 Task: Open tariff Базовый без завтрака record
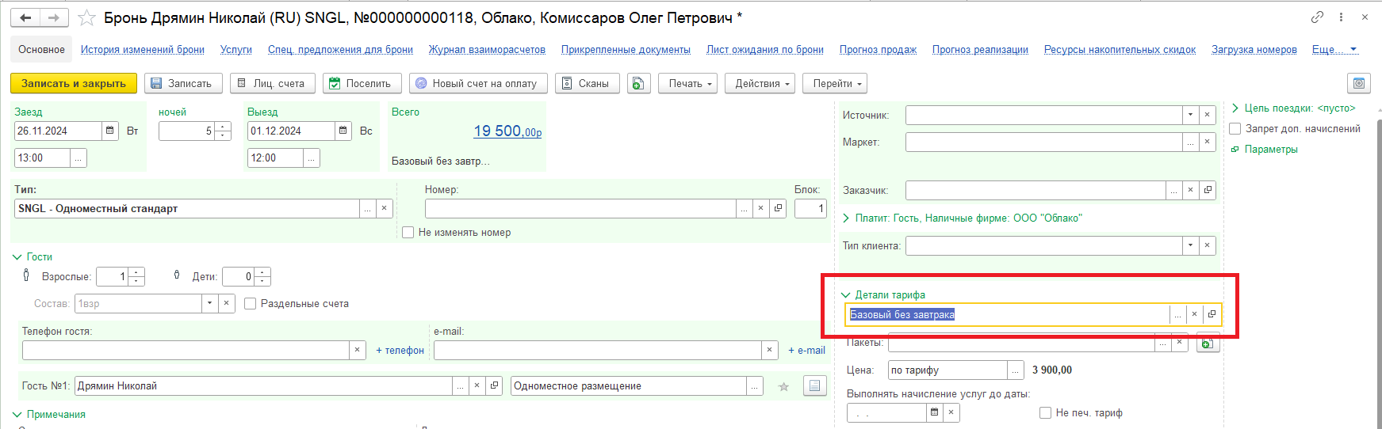[x=1212, y=314]
